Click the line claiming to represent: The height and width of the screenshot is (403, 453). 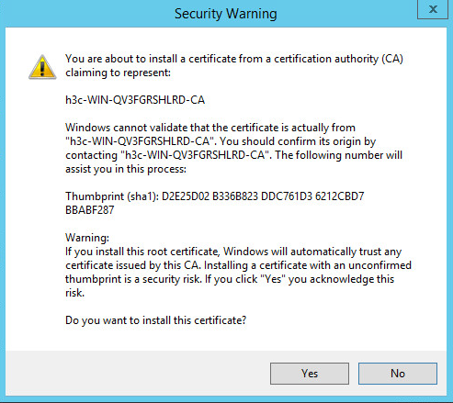pyautogui.click(x=118, y=73)
